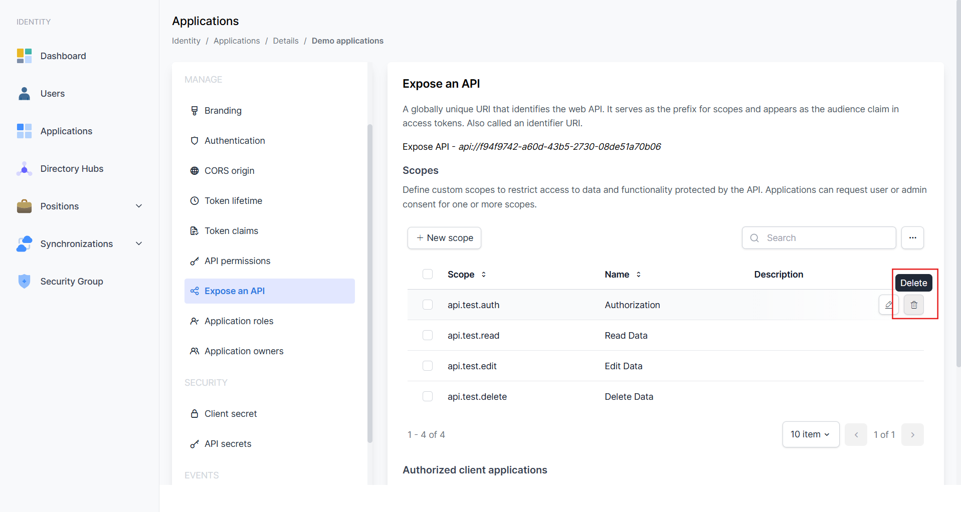This screenshot has height=512, width=961.
Task: Check the api.test.delete row checkbox
Action: (428, 396)
